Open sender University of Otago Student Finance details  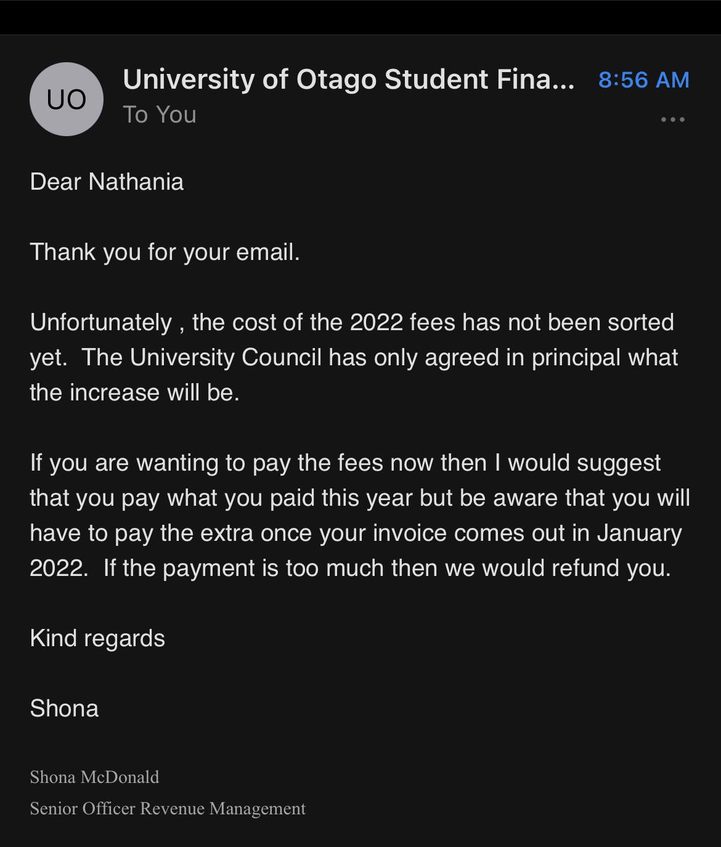click(x=348, y=79)
